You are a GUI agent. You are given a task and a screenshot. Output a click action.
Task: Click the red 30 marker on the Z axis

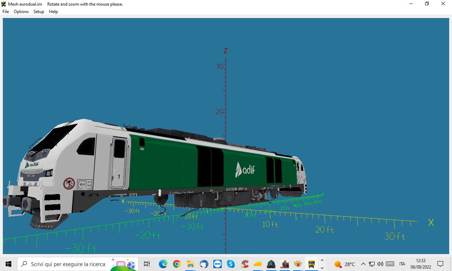pos(220,66)
